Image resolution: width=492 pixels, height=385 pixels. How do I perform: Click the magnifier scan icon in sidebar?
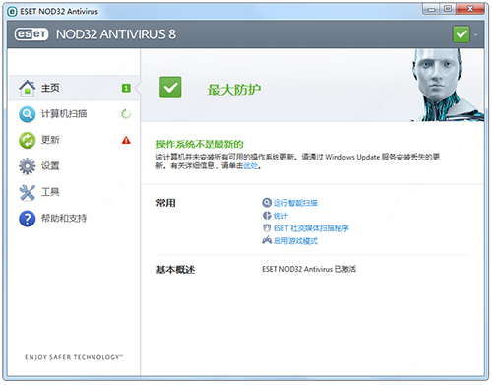tap(28, 114)
